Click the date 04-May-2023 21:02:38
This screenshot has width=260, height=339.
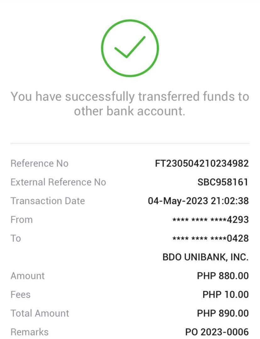point(198,201)
